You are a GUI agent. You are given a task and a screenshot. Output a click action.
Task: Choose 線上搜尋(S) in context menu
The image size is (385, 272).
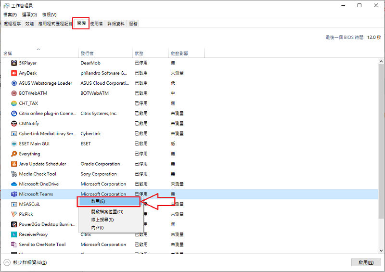point(111,220)
